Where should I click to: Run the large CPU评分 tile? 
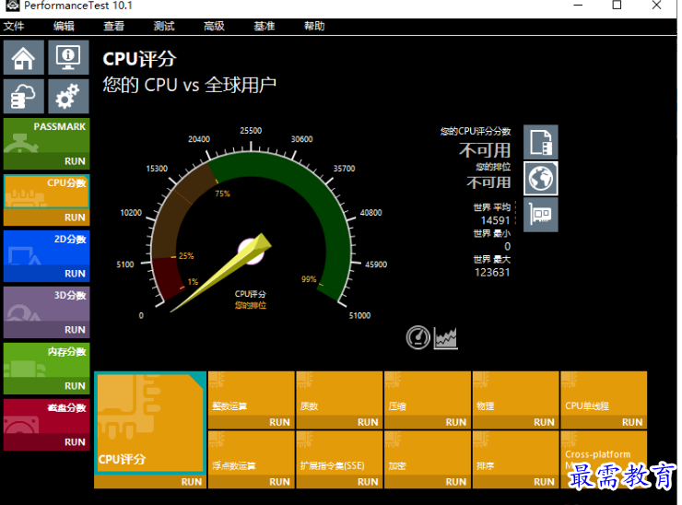pyautogui.click(x=150, y=429)
